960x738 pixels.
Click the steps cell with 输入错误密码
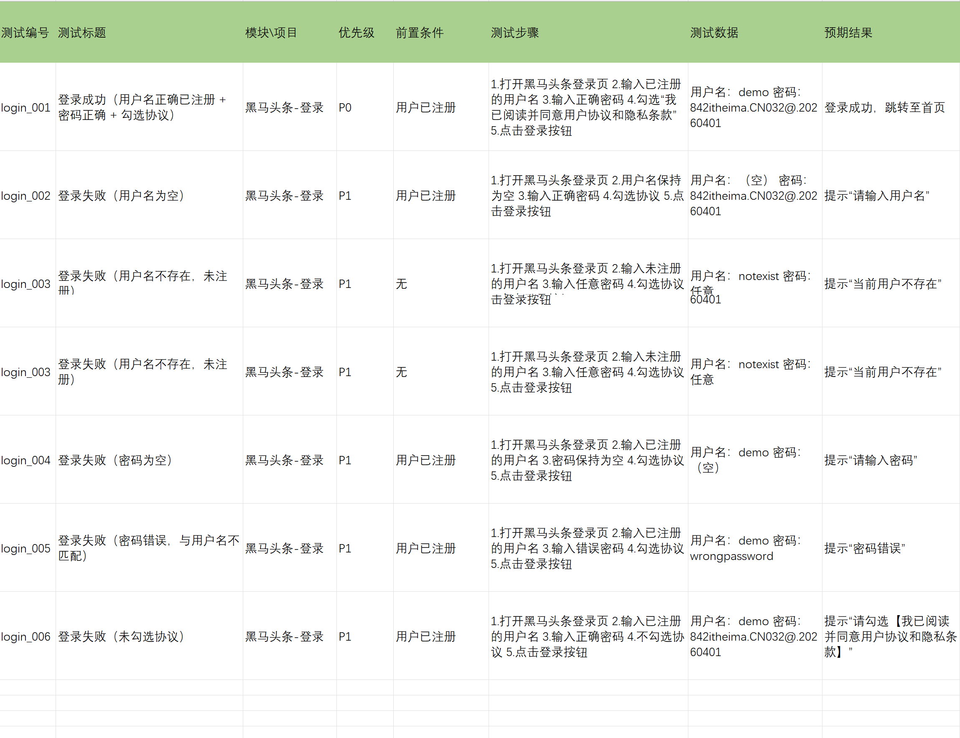pyautogui.click(x=588, y=548)
